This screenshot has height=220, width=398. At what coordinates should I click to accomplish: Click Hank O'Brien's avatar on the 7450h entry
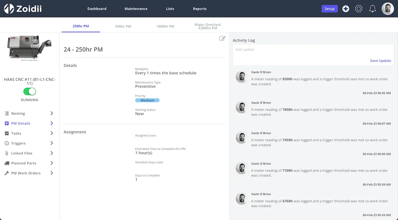click(x=242, y=138)
